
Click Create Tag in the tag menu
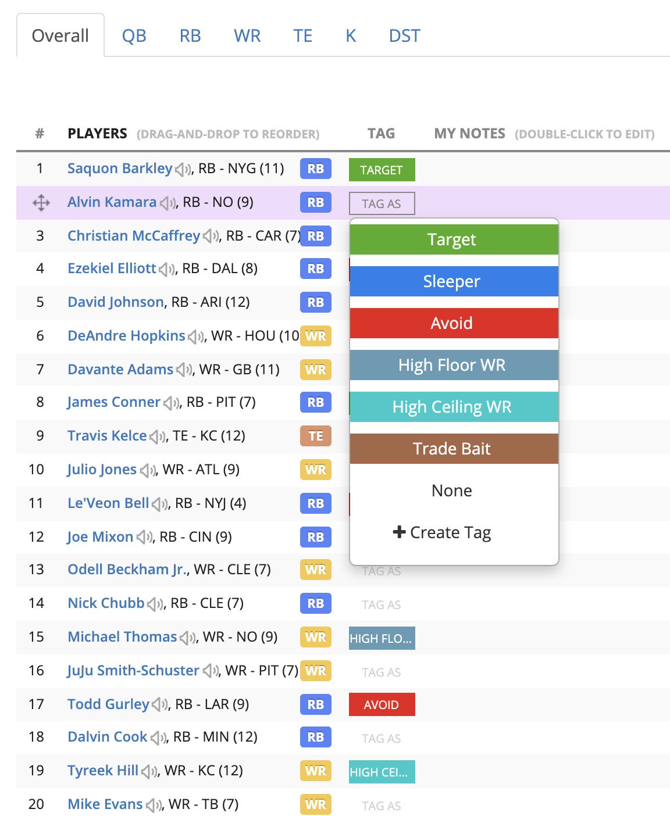[x=454, y=532]
